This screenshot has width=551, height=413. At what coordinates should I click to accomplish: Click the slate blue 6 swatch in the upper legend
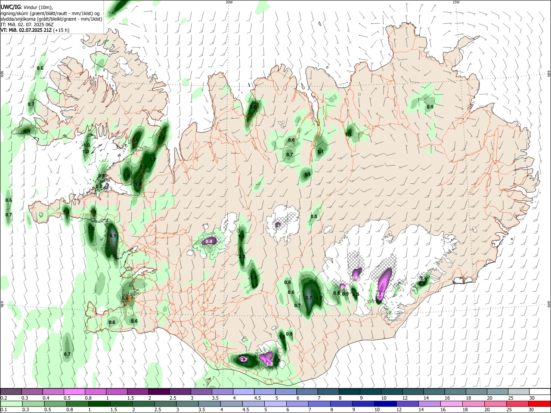tap(307, 391)
